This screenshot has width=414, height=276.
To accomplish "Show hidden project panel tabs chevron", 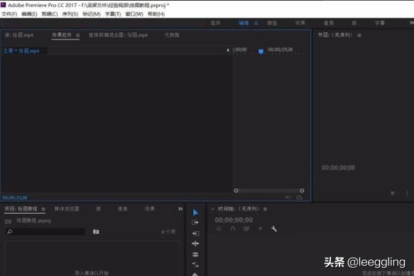I will tap(180, 208).
